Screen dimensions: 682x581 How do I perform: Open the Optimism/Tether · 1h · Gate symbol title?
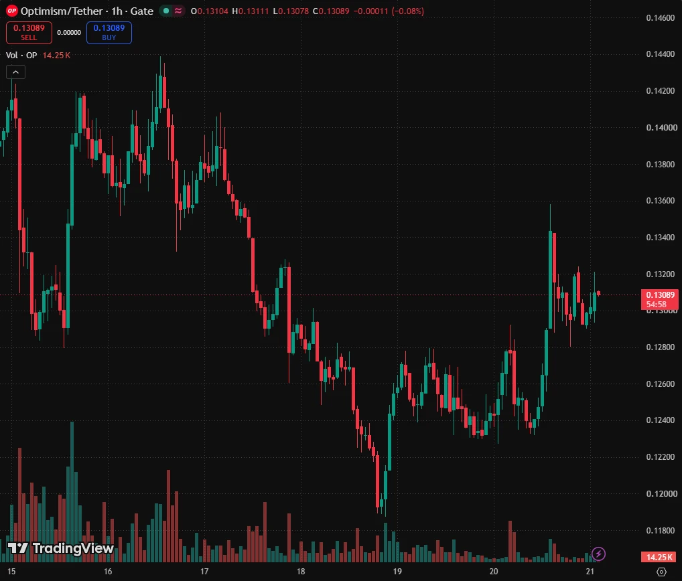pyautogui.click(x=87, y=11)
